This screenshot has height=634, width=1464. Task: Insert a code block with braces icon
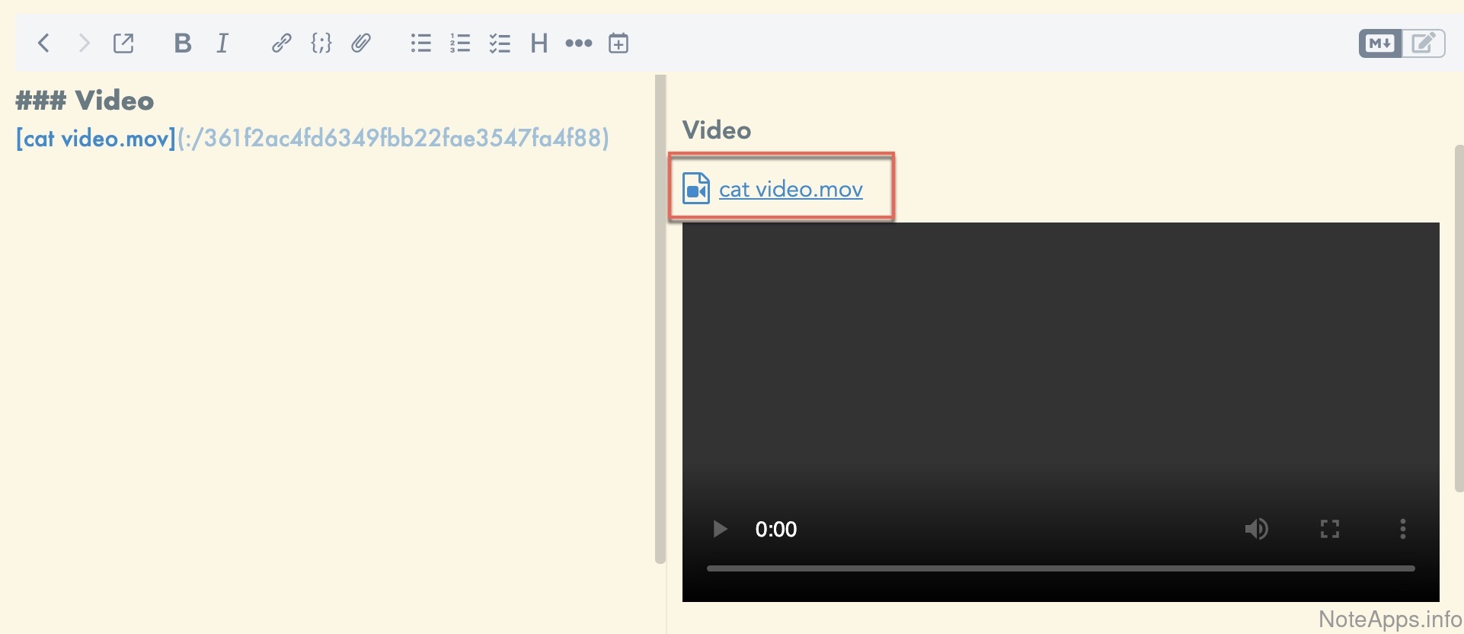tap(321, 43)
